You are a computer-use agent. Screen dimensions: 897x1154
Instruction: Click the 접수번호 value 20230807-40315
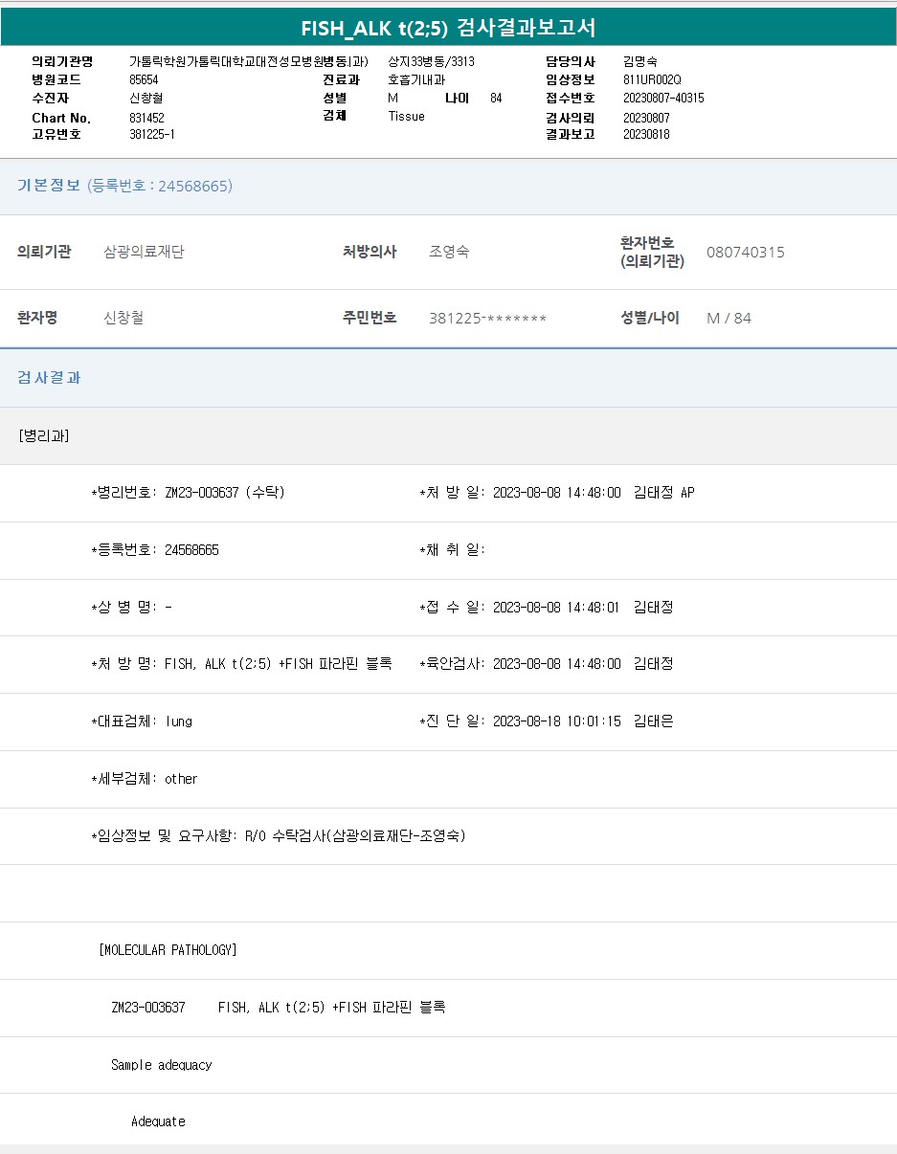tap(663, 98)
